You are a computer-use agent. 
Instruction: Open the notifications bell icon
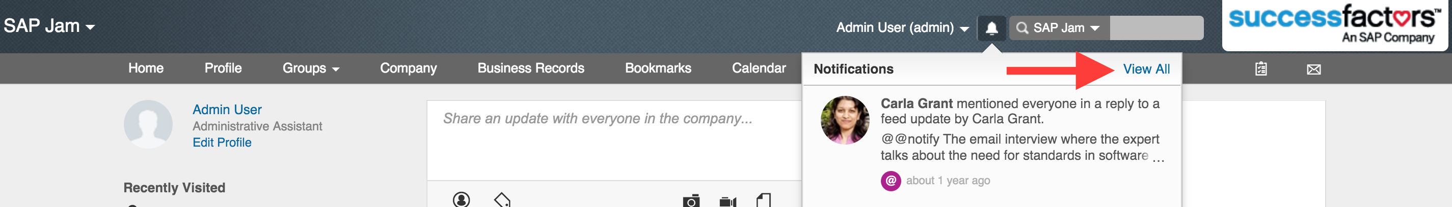point(991,27)
